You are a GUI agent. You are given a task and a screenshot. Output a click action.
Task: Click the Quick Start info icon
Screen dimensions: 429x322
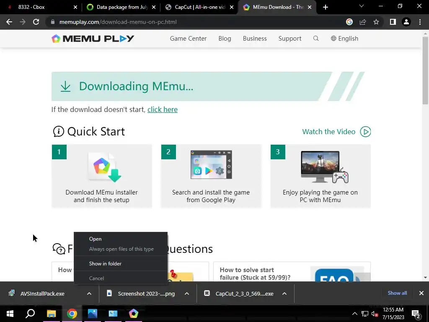click(59, 131)
